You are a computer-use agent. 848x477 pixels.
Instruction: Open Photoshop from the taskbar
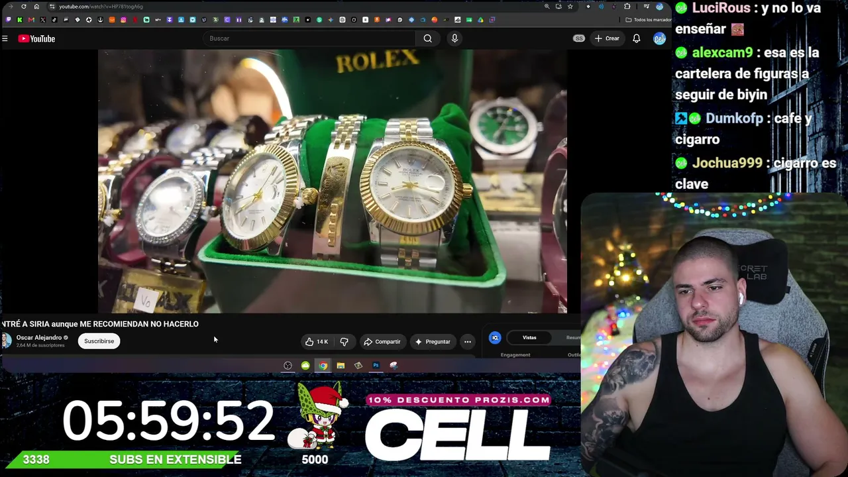tap(376, 366)
